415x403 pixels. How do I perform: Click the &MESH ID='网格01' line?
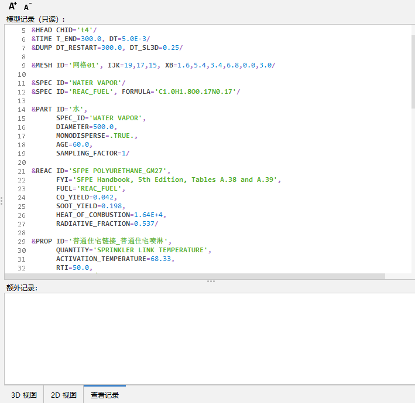click(153, 65)
